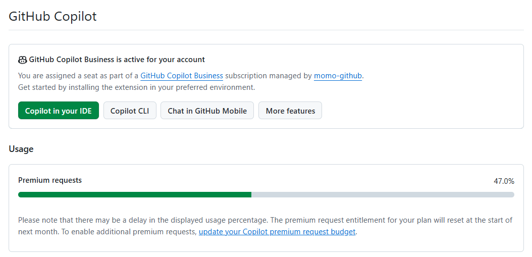Image resolution: width=532 pixels, height=257 pixels.
Task: Visit the momo-github organization link
Action: click(x=338, y=76)
